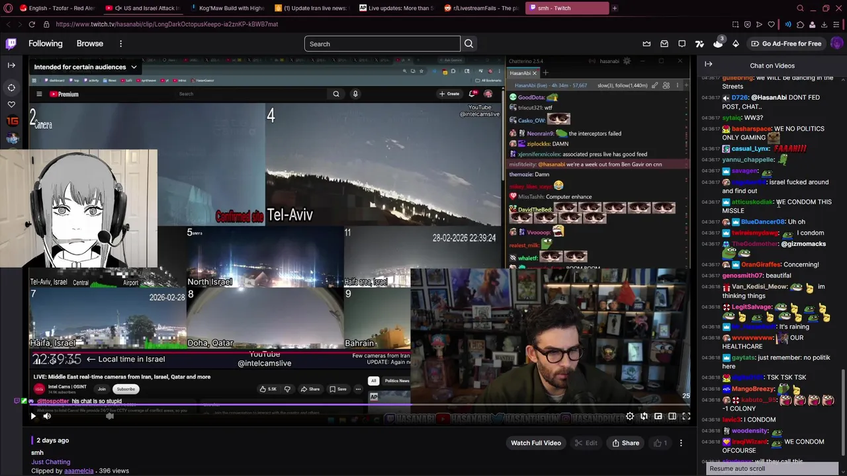
Task: Click the clip playback progress bar
Action: pos(359,405)
